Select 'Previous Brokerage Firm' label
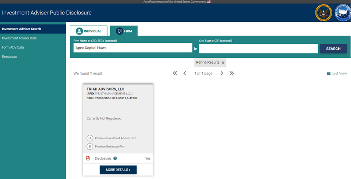This screenshot has width=351, height=179. (x=110, y=147)
